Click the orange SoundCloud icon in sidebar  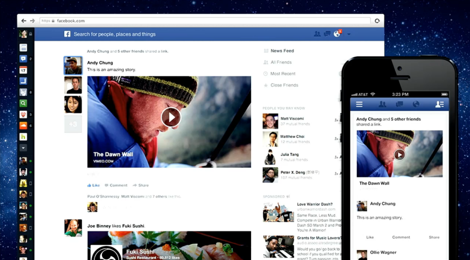tap(23, 126)
